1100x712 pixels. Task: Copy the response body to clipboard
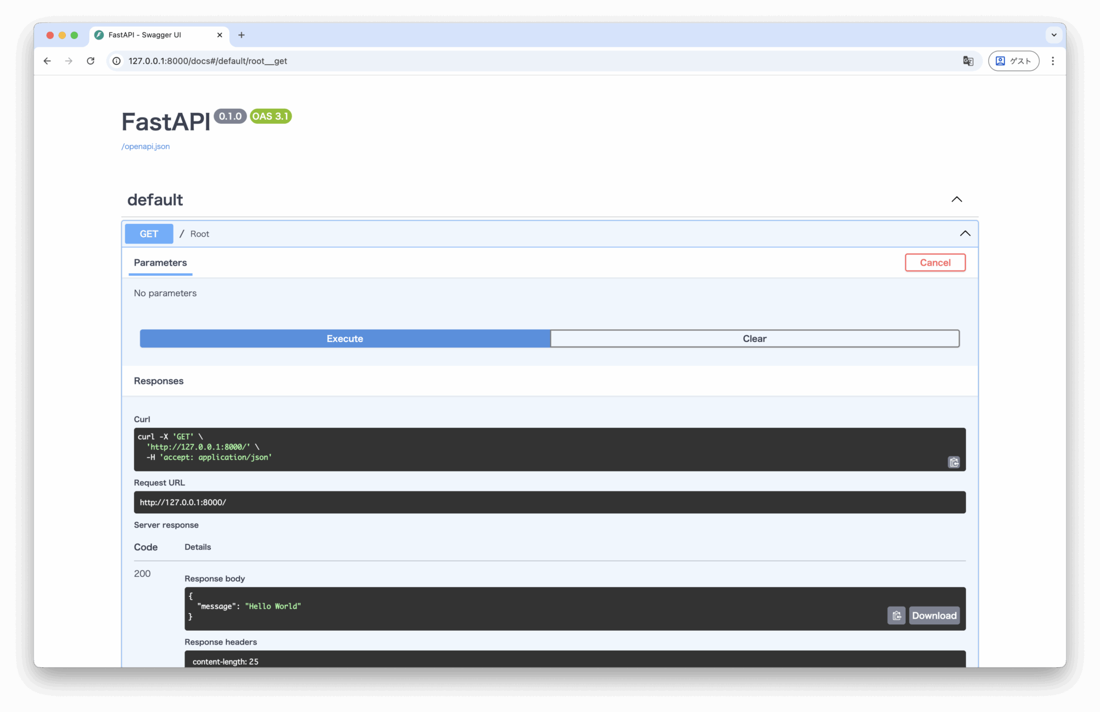tap(896, 616)
